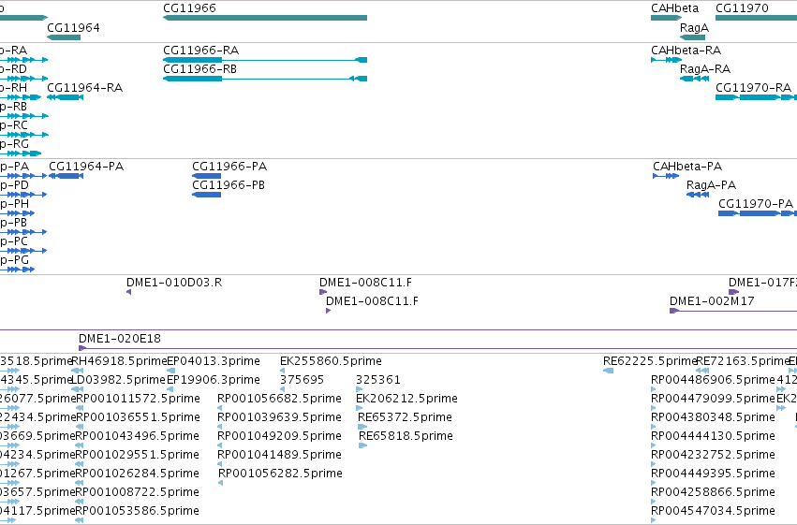Click the CAHbeta gene feature
The width and height of the screenshot is (797, 525).
click(667, 19)
